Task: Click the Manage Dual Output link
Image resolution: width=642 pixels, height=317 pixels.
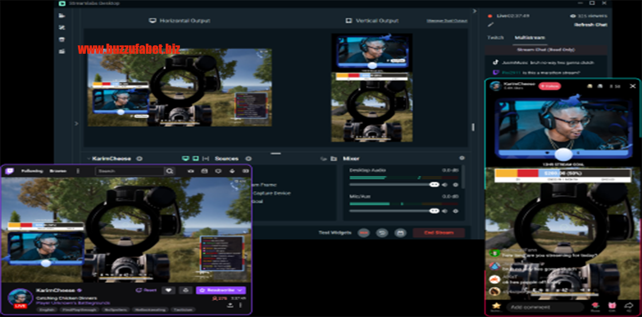Action: (447, 21)
